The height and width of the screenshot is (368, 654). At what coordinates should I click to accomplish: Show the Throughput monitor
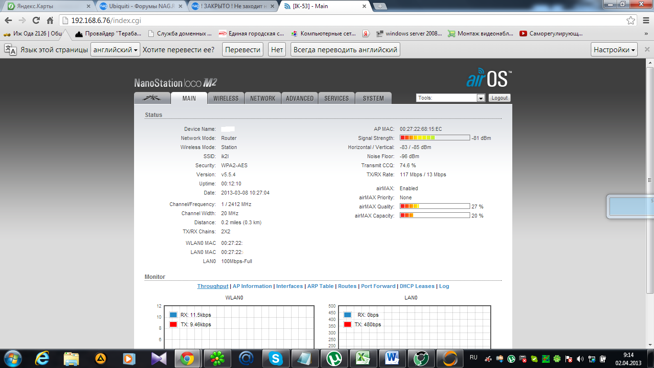[213, 286]
